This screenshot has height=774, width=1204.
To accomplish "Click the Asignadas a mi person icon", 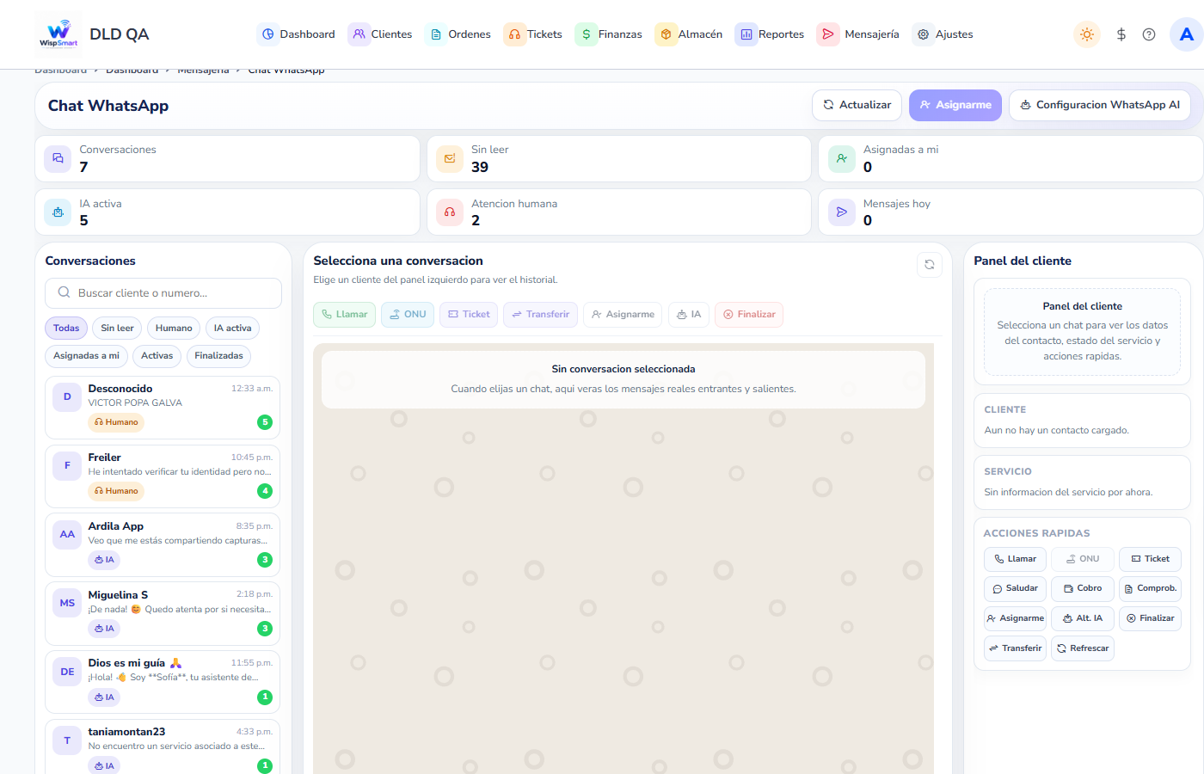I will (x=842, y=158).
